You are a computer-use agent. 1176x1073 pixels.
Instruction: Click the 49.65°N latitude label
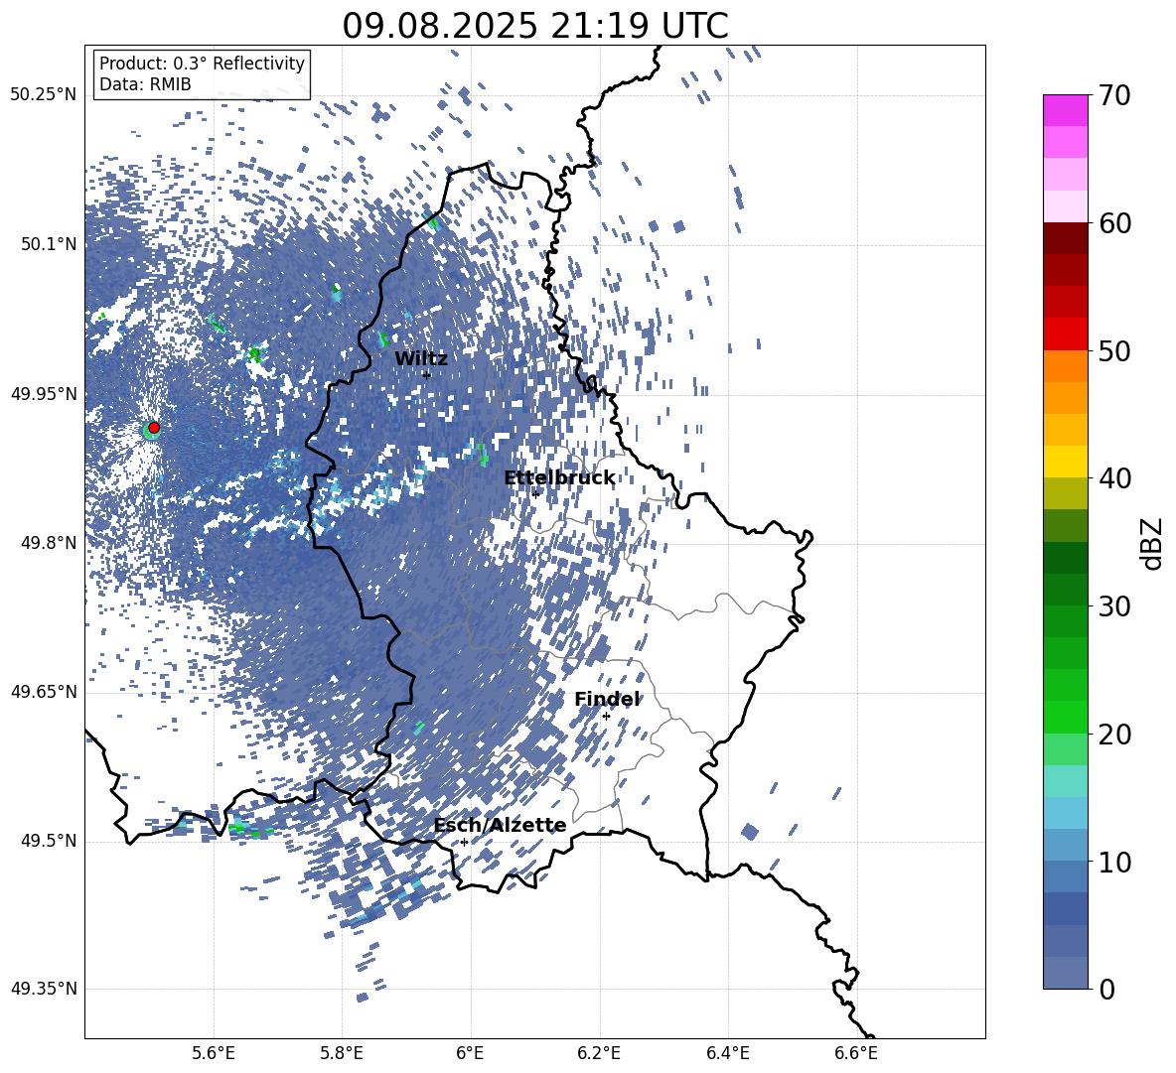[44, 692]
